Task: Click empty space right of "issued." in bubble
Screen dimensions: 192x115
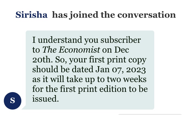Action: (104, 99)
